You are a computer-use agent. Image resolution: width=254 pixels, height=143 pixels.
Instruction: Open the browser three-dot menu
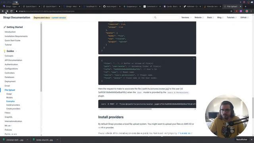(251, 11)
